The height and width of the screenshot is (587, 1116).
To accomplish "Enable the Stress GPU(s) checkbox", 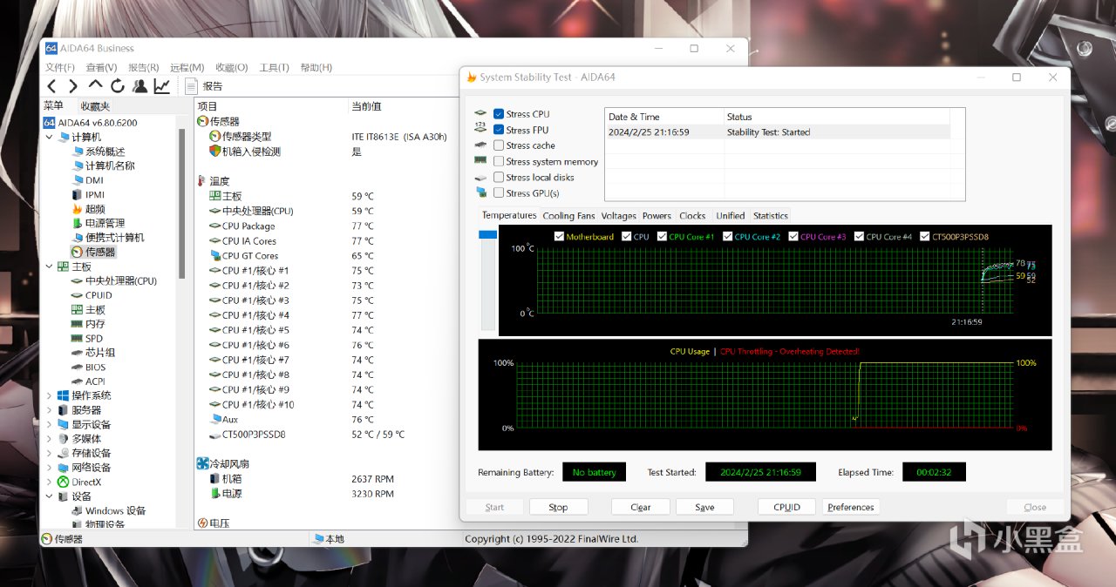I will pyautogui.click(x=499, y=192).
